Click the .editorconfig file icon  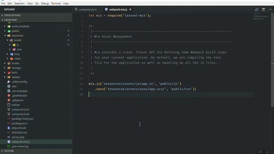9,82
